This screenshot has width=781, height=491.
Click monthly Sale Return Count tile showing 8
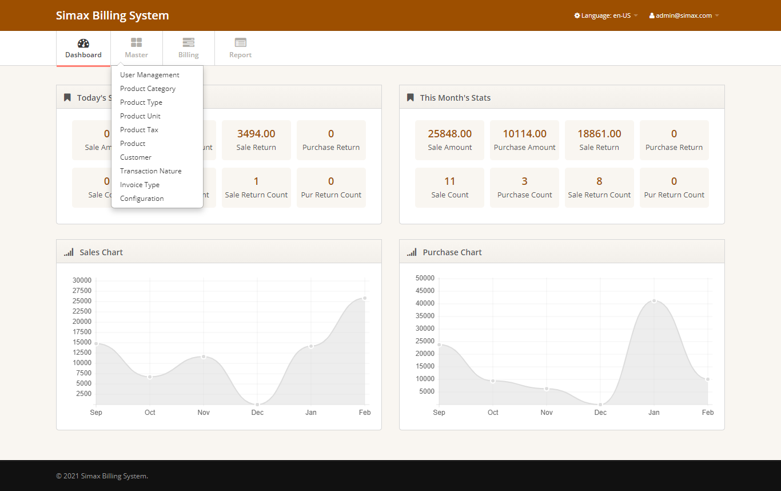[599, 188]
